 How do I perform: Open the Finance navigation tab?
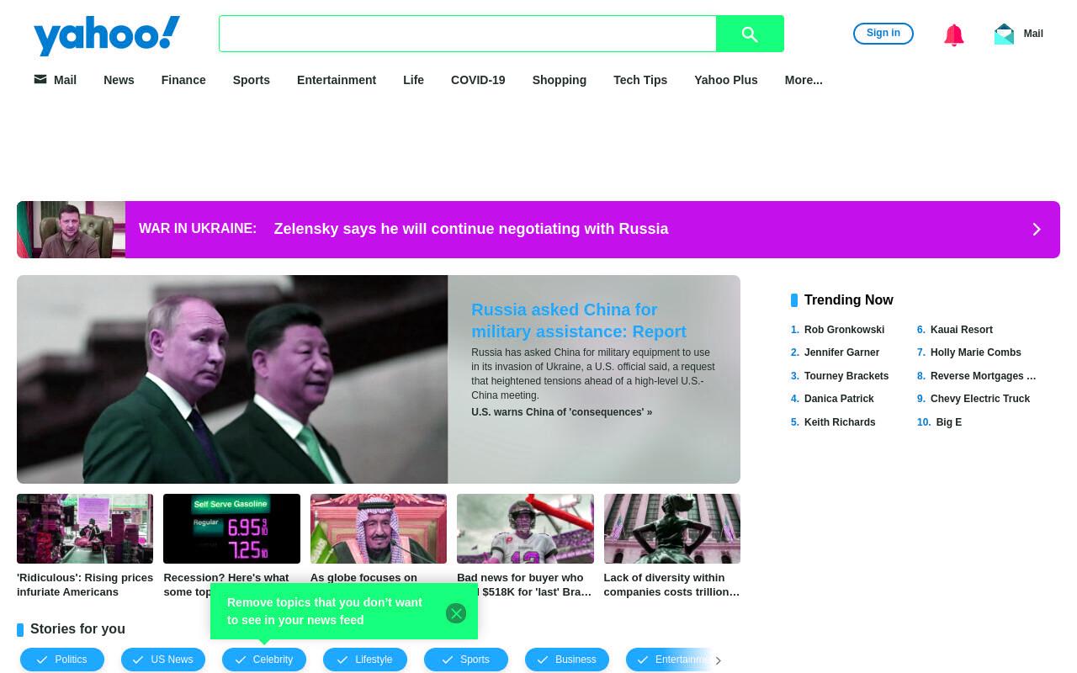tap(183, 80)
